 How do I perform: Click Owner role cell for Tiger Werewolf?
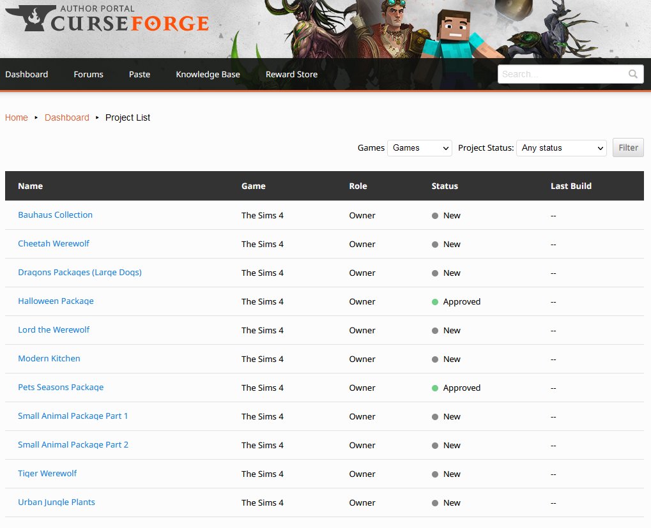click(x=362, y=474)
